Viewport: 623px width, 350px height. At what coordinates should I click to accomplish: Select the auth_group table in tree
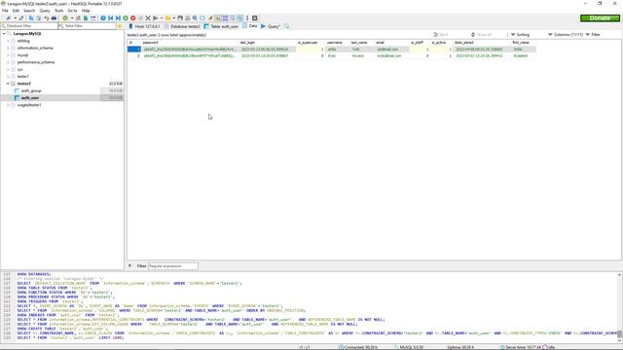[x=31, y=90]
